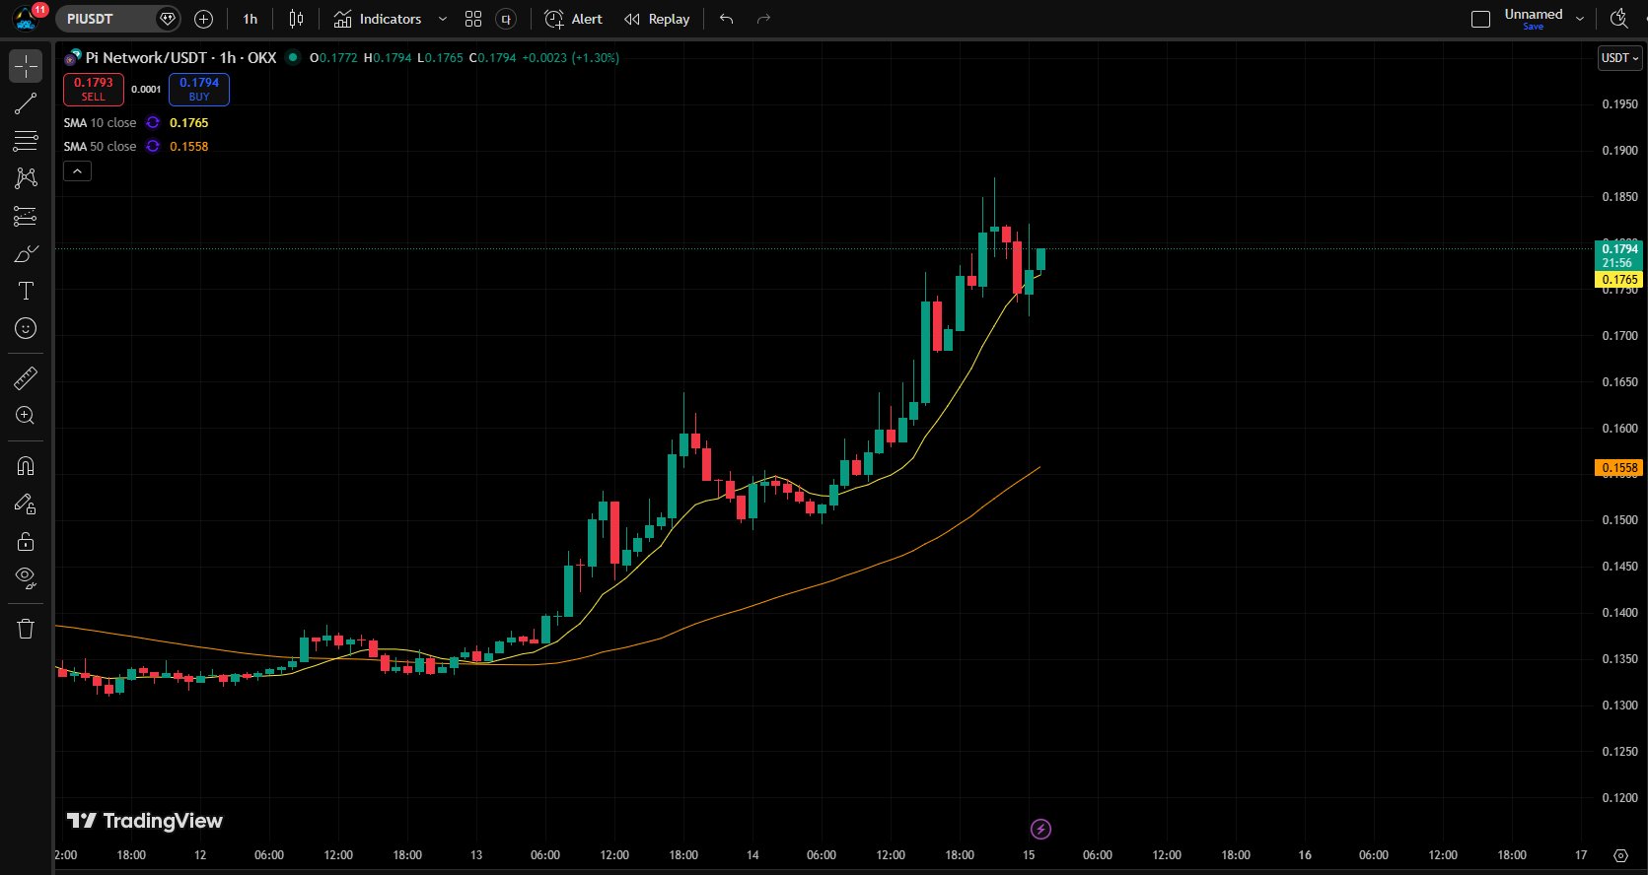Undo the last chart action
This screenshot has width=1648, height=875.
click(x=727, y=19)
